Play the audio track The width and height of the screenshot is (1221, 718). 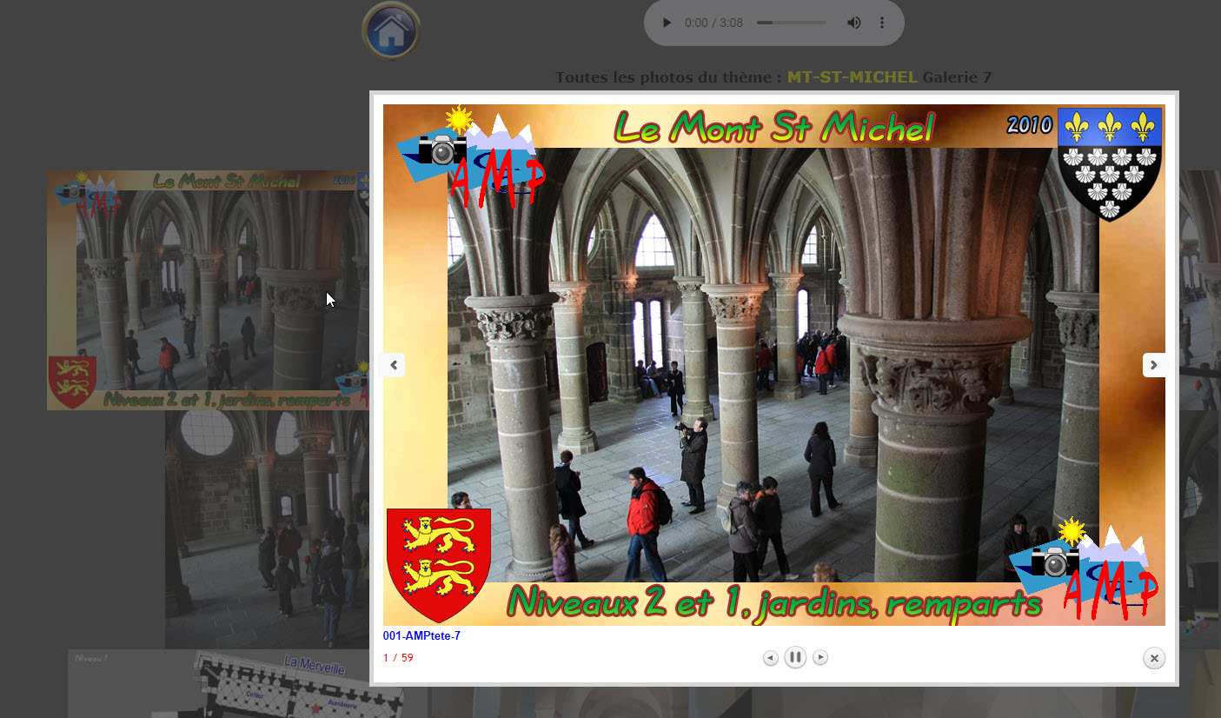point(667,23)
